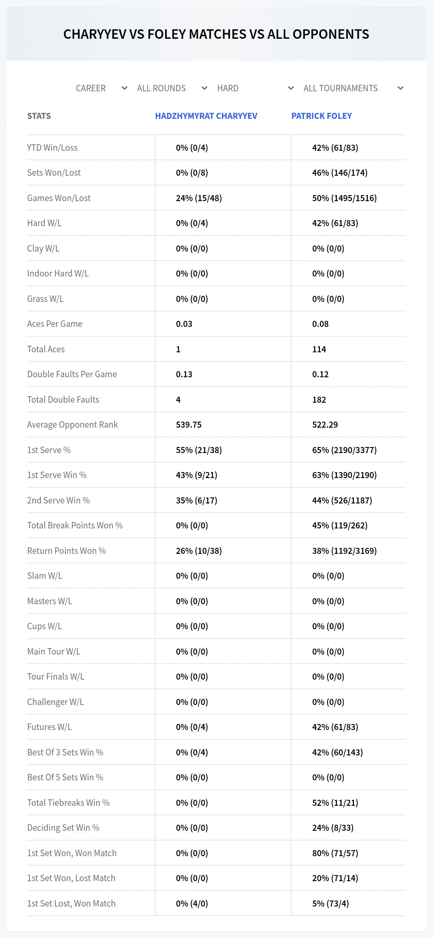Select the YTD Win/Loss row label
The height and width of the screenshot is (938, 433).
click(52, 148)
